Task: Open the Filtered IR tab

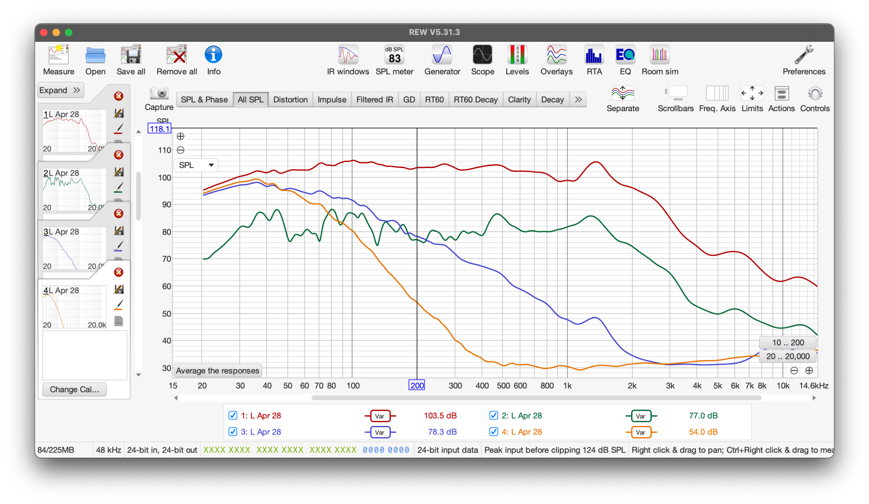Action: pyautogui.click(x=375, y=100)
